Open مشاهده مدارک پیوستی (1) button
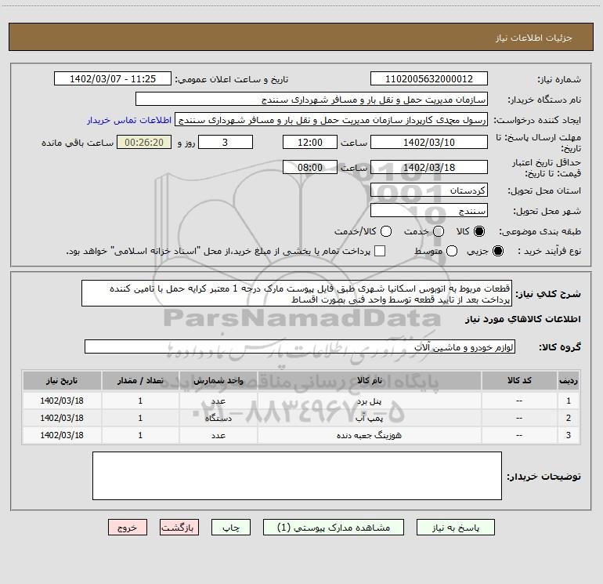 click(x=326, y=528)
